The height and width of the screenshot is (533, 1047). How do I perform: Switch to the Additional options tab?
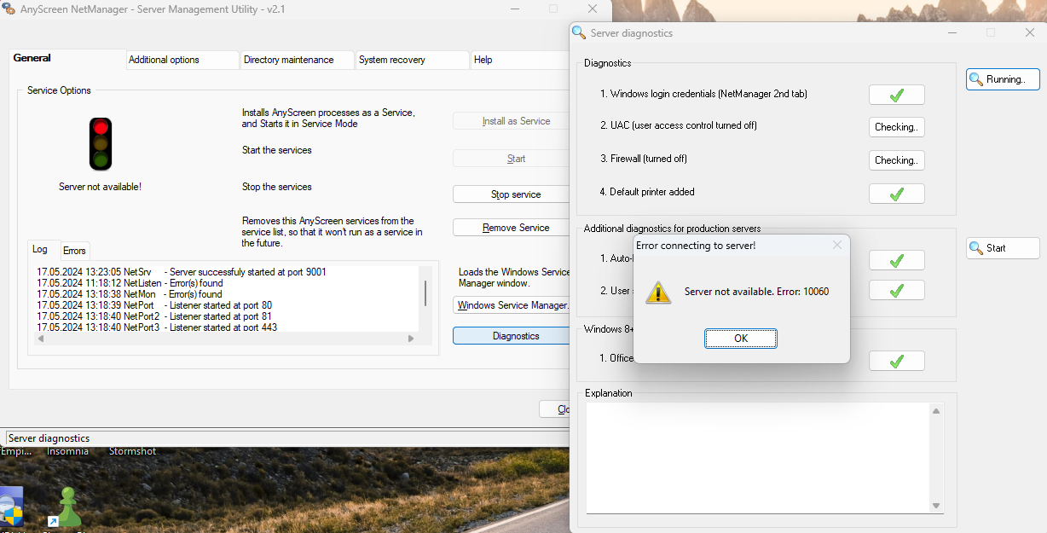[x=182, y=60]
